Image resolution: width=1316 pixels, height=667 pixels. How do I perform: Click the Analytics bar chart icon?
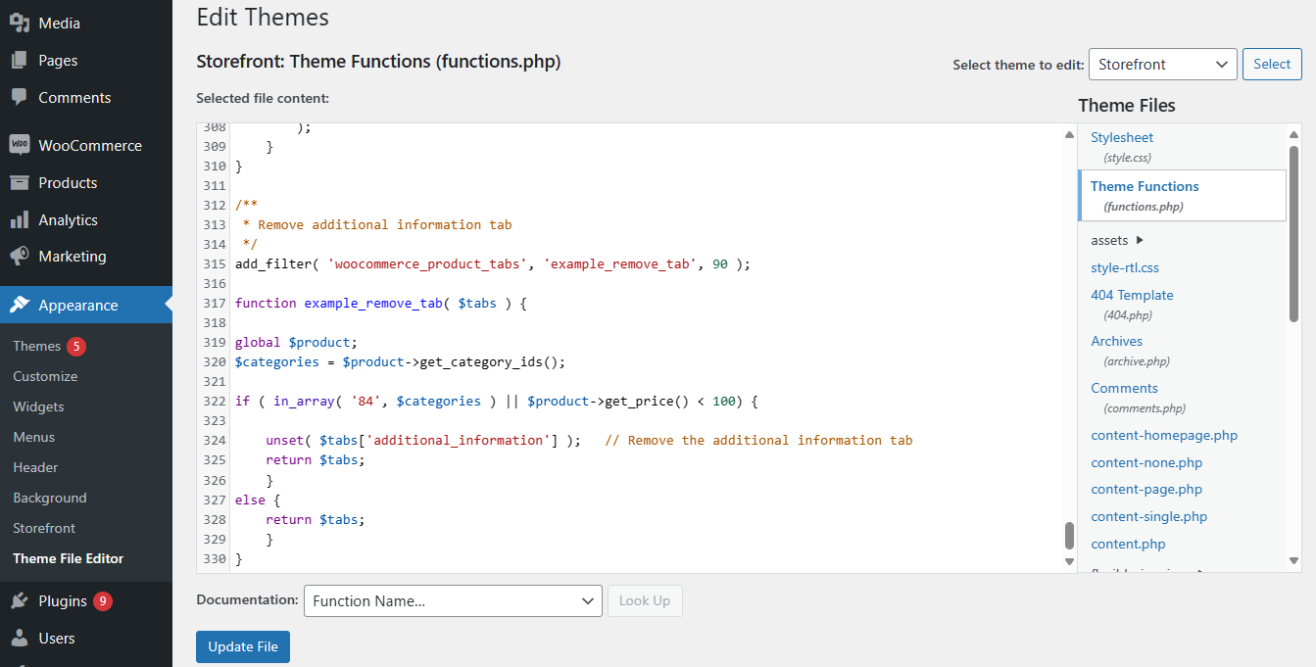[x=19, y=219]
